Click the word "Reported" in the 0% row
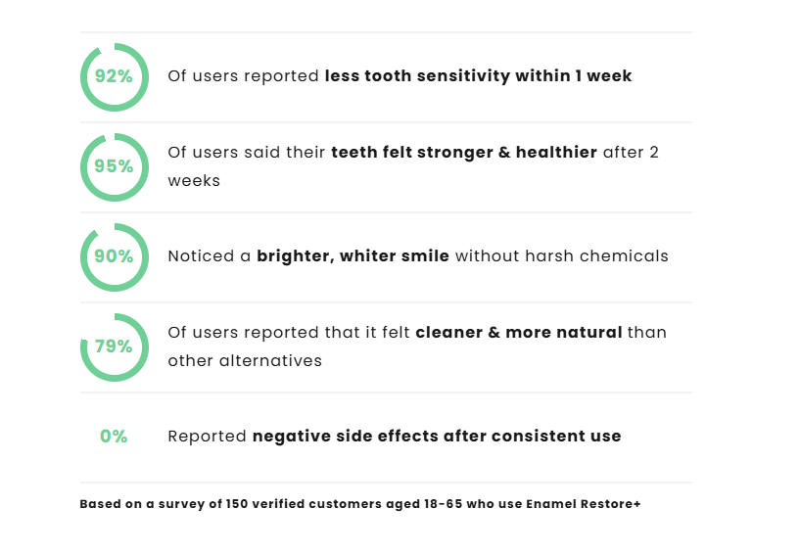800x554 pixels. (208, 437)
